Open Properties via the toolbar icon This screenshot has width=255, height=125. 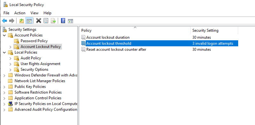tap(46, 21)
